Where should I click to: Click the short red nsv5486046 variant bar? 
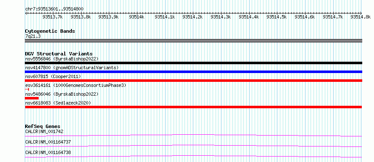point(32,98)
